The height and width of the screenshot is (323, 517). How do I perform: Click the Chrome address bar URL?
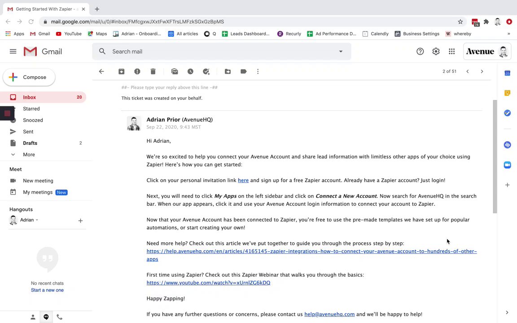click(137, 22)
